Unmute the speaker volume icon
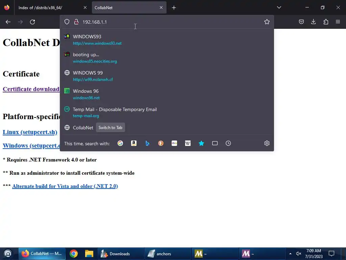The height and width of the screenshot is (260, 346). 299,254
